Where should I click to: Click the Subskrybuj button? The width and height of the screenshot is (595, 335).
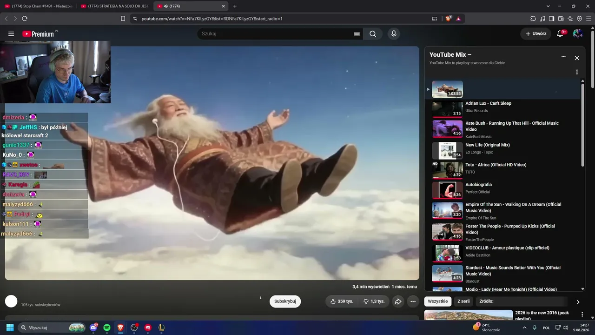tap(285, 301)
